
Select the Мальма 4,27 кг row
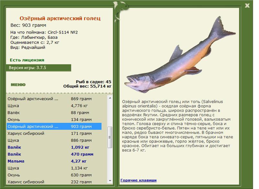(x=54, y=161)
